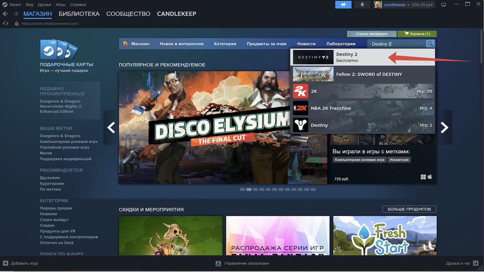The height and width of the screenshot is (272, 484).
Task: Open Поддержка модификаций tag link
Action: pyautogui.click(x=66, y=159)
